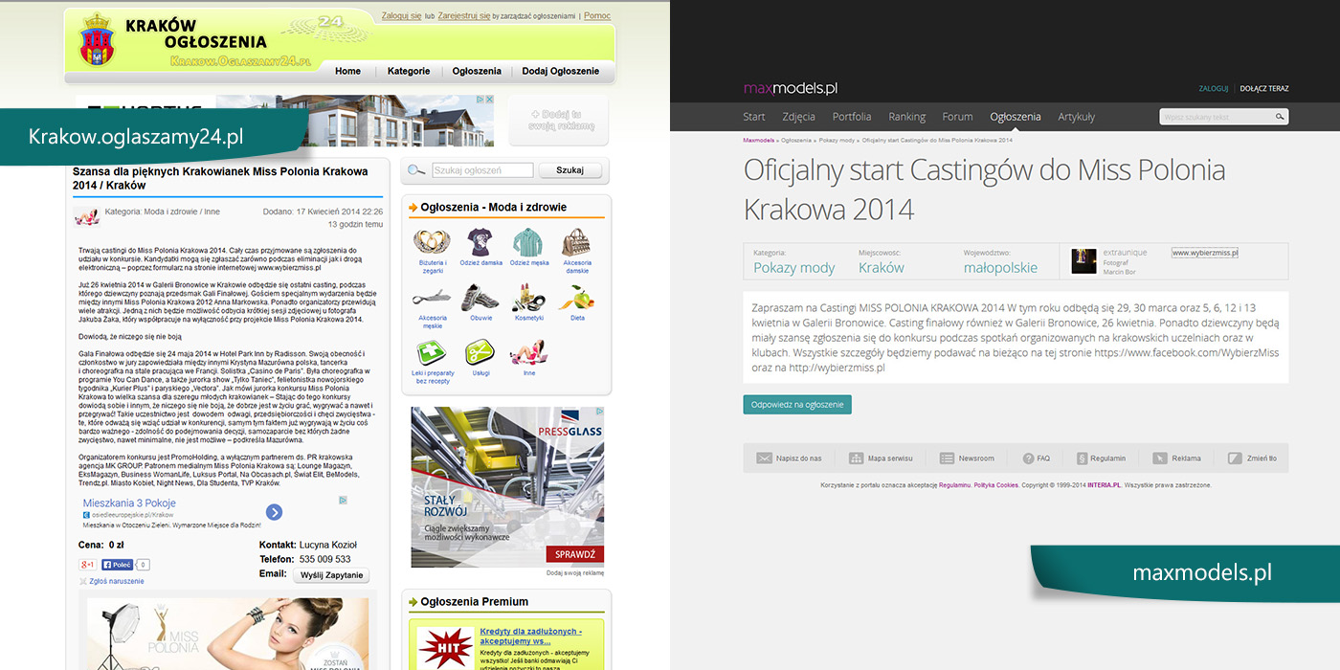1340x670 pixels.
Task: Click the Maxmodels breadcrumb link
Action: click(759, 140)
